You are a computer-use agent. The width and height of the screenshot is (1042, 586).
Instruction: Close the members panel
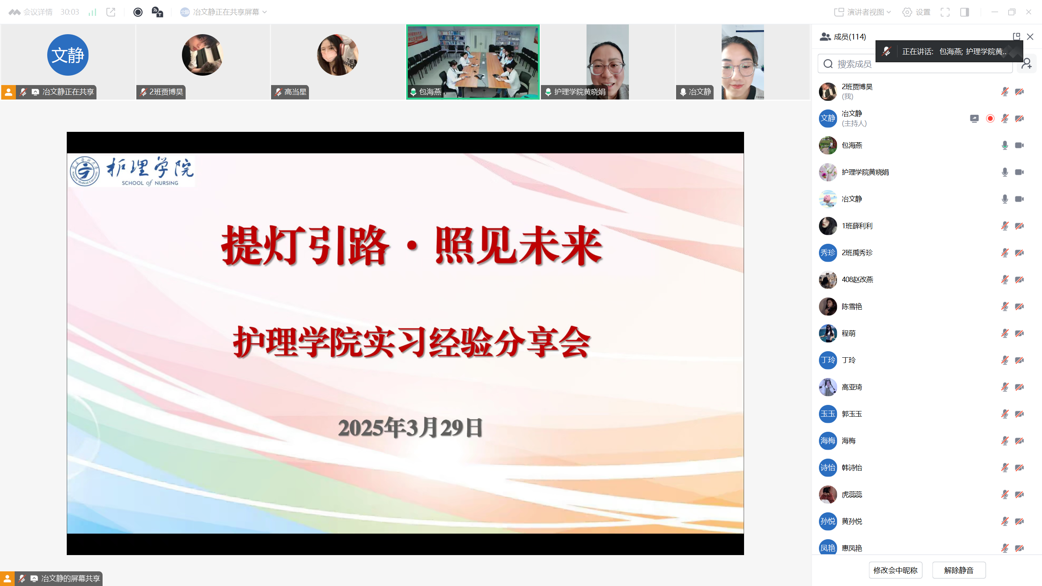point(1030,37)
